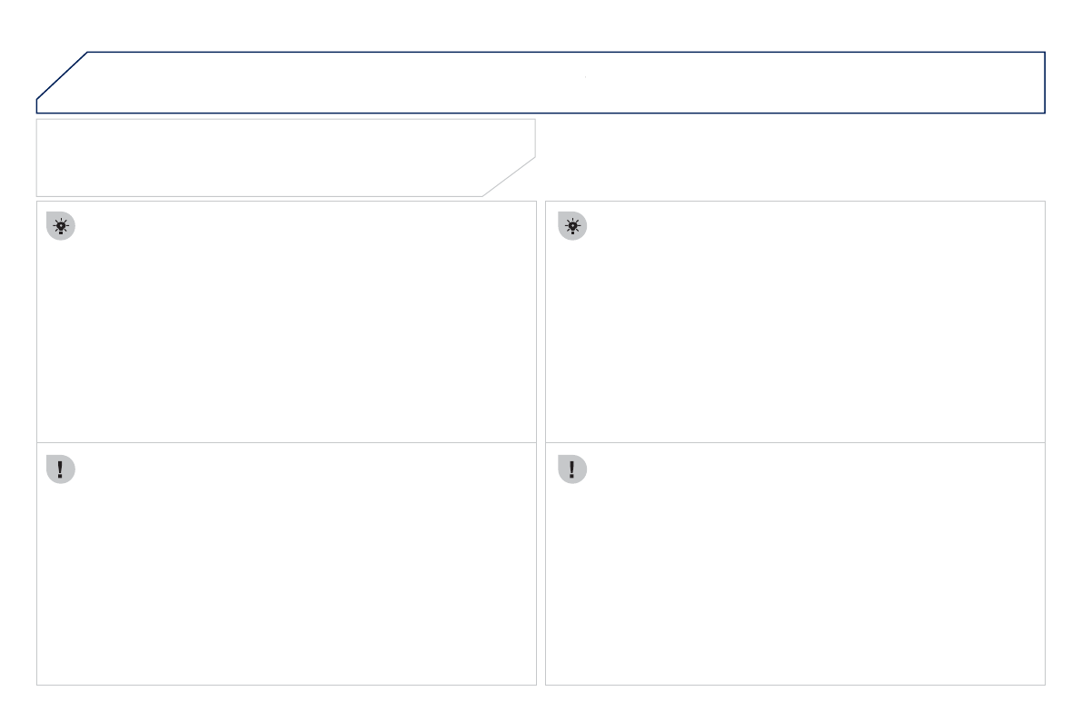Viewport: 1082px width, 721px height.
Task: Select the exclamation warning icon in the bottom-right panel
Action: point(573,469)
